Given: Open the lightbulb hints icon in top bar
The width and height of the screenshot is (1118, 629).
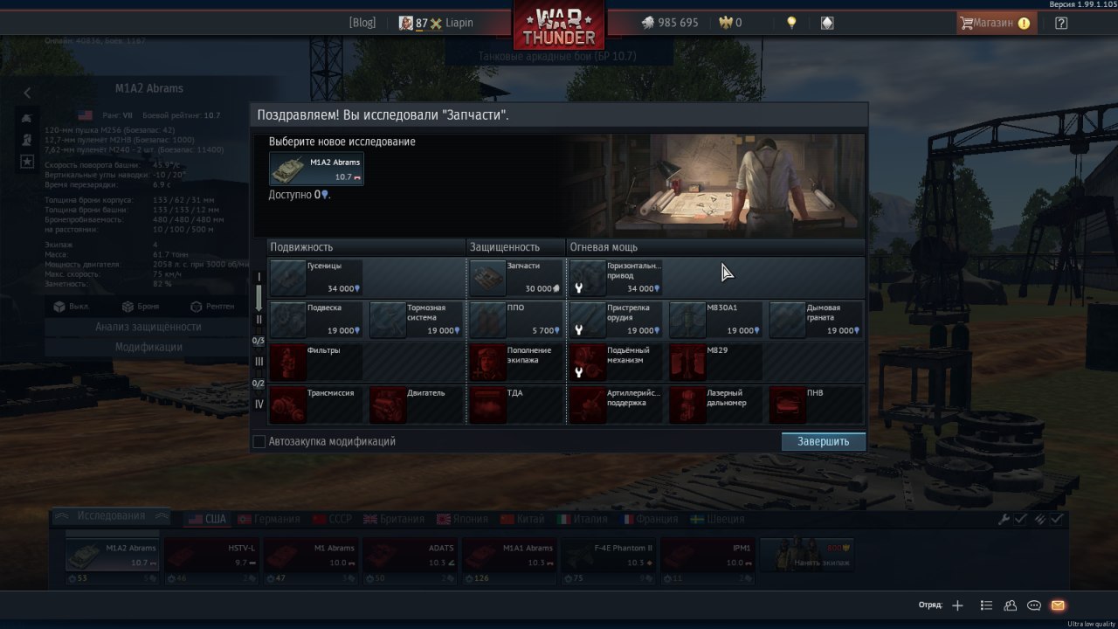Looking at the screenshot, I should (x=791, y=23).
